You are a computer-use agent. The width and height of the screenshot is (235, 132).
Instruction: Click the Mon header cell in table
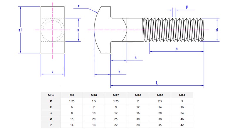pos(51,95)
